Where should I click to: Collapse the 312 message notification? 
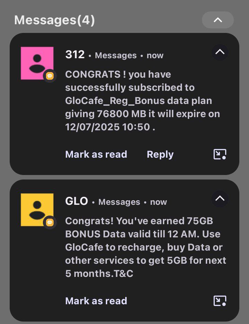(x=220, y=52)
